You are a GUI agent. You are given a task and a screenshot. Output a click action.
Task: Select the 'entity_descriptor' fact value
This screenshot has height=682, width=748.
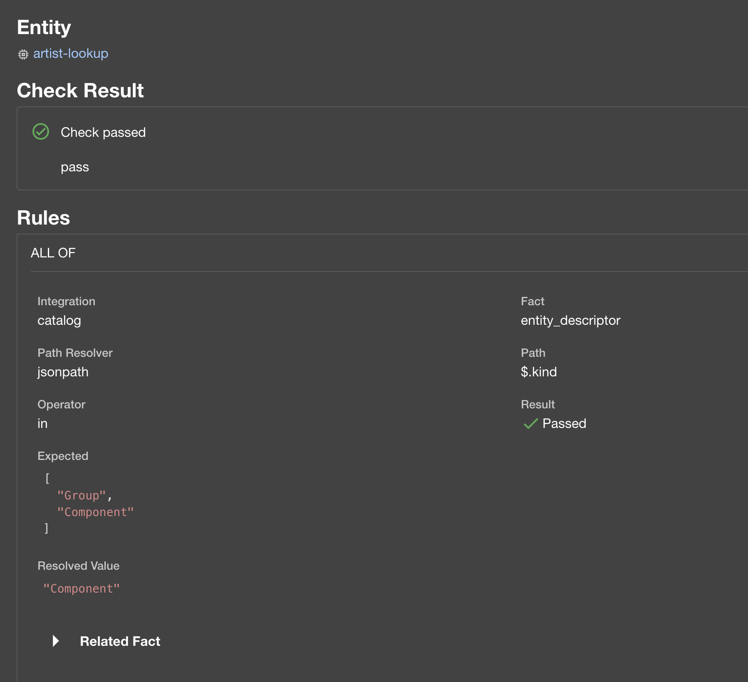570,321
